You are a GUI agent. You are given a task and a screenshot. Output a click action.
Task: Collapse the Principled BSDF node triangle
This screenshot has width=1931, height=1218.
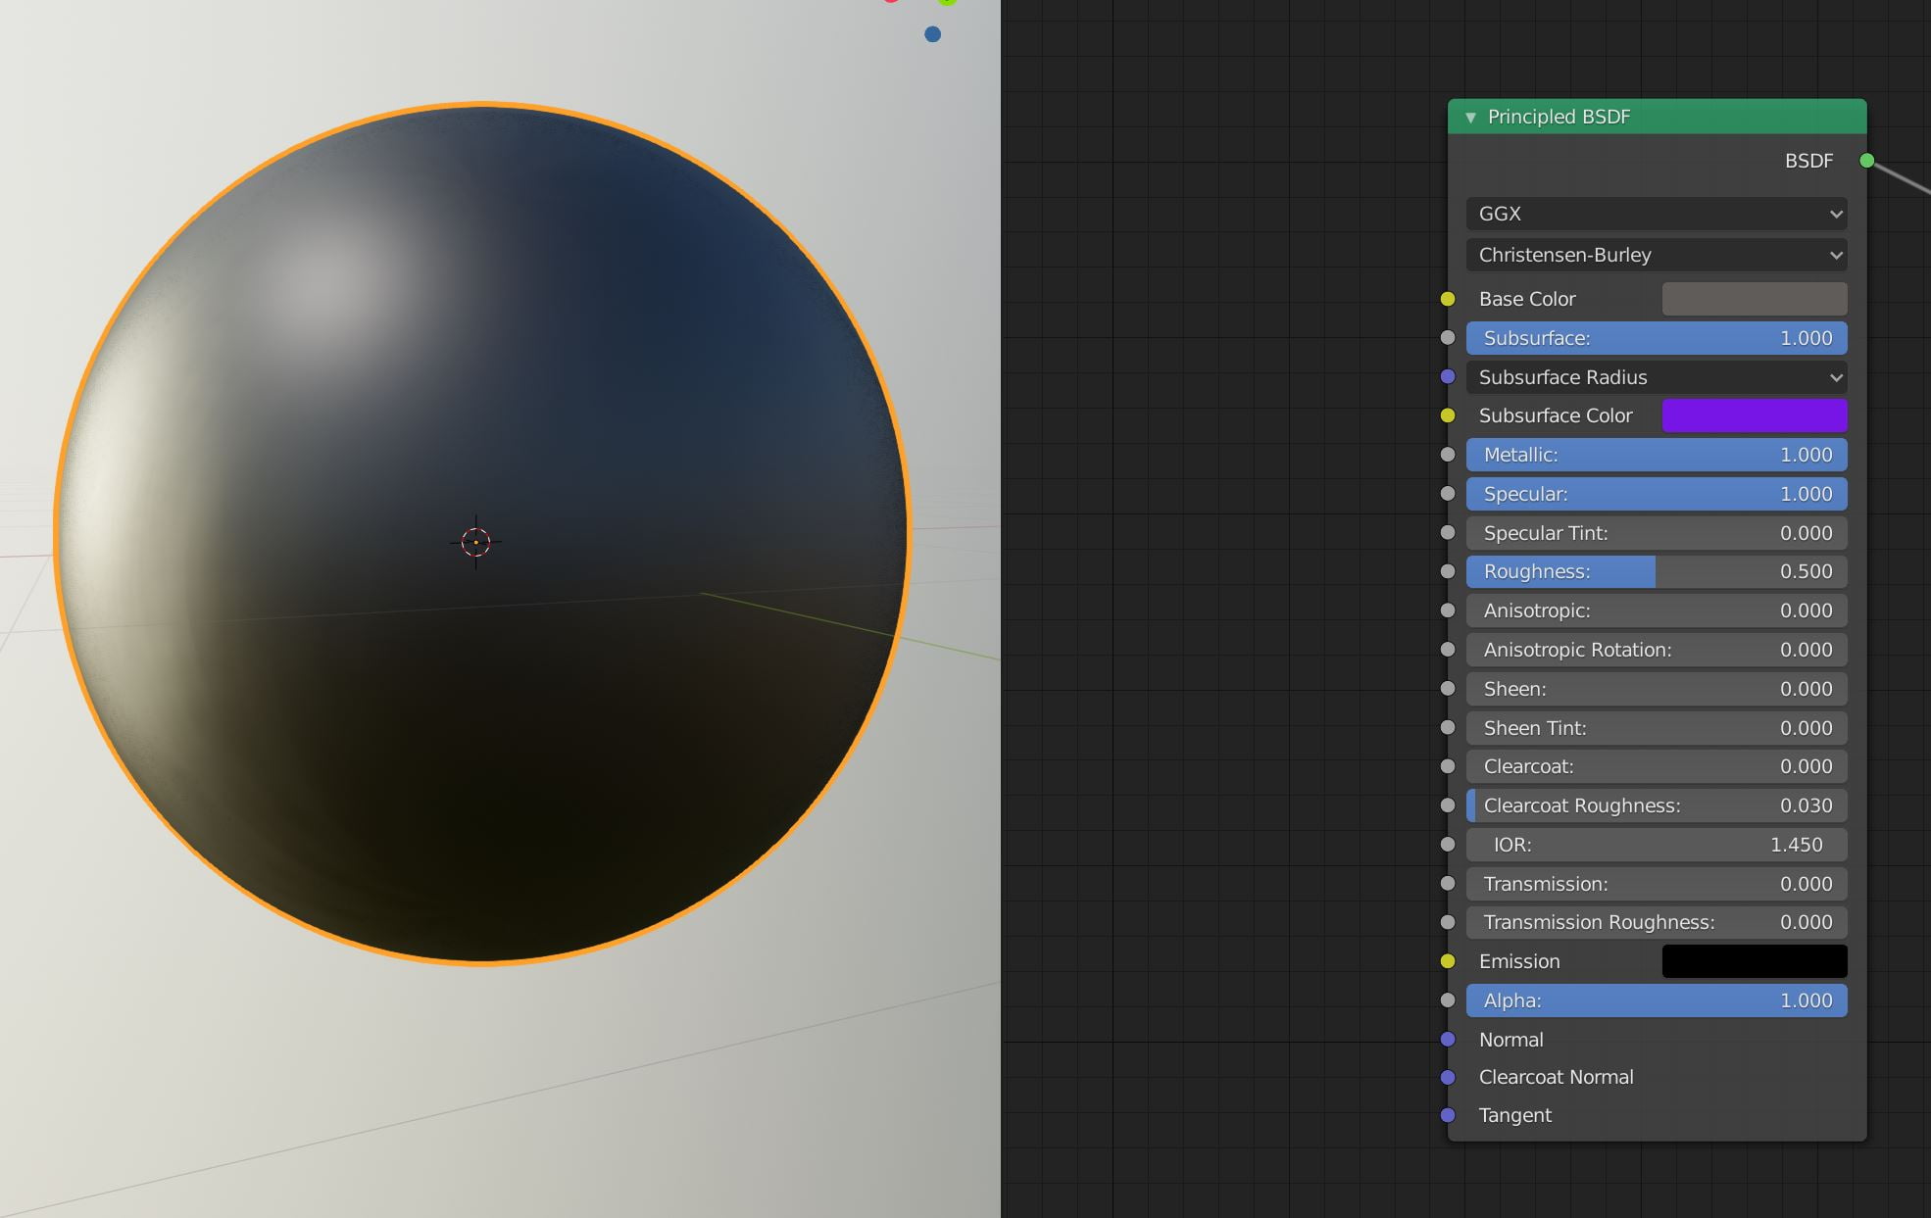pyautogui.click(x=1470, y=118)
